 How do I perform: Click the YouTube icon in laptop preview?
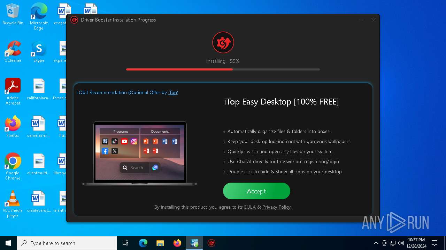124,141
